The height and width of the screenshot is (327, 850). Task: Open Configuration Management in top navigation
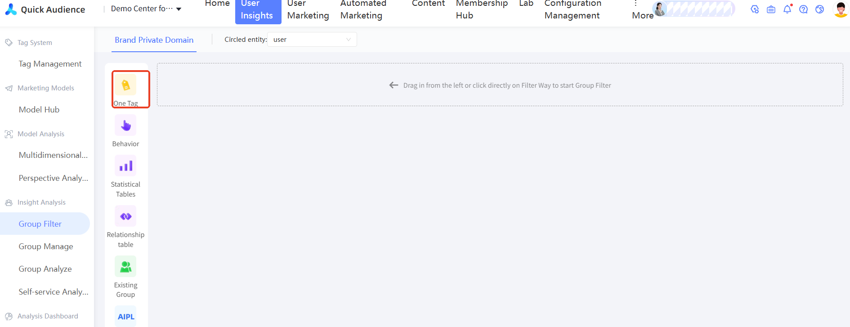[x=573, y=9]
